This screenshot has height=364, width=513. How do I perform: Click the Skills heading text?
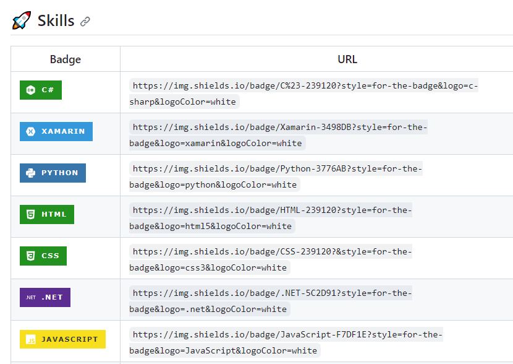(x=56, y=20)
